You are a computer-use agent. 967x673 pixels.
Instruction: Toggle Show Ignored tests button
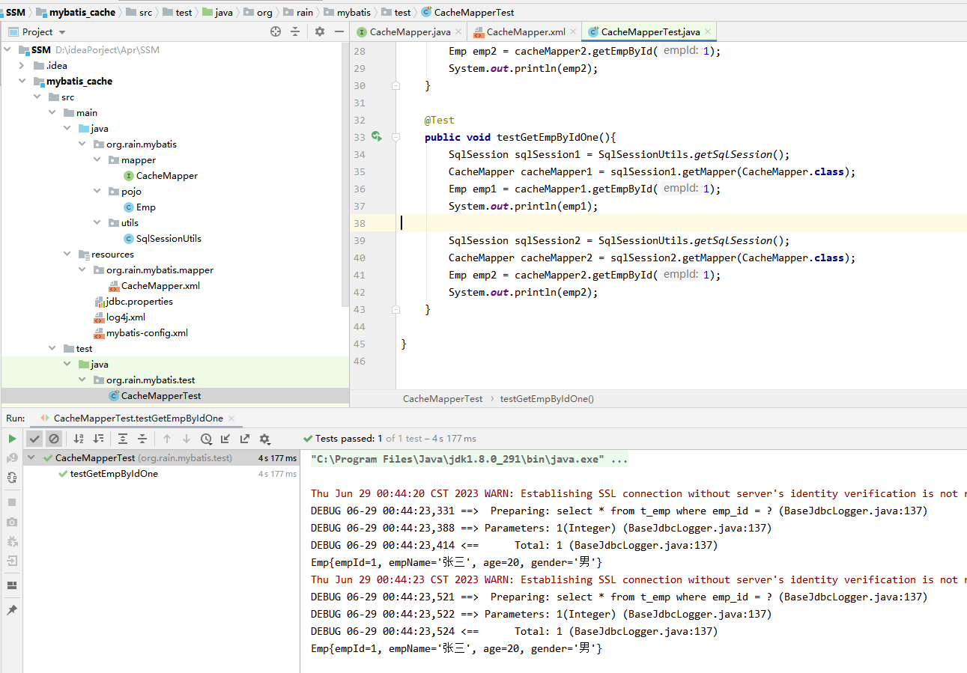(53, 439)
